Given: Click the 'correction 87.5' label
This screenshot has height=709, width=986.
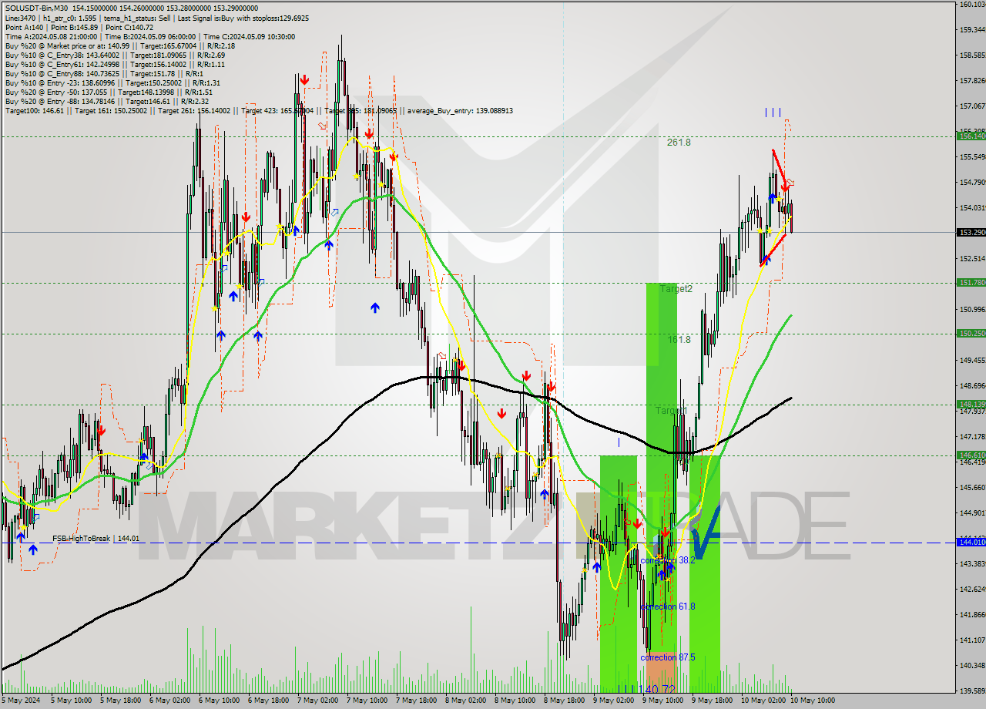Looking at the screenshot, I should [668, 657].
